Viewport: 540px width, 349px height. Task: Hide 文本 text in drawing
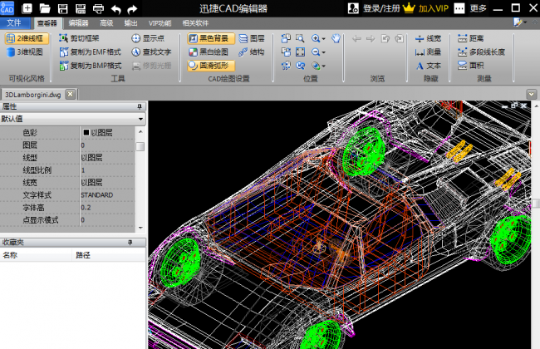[428, 66]
